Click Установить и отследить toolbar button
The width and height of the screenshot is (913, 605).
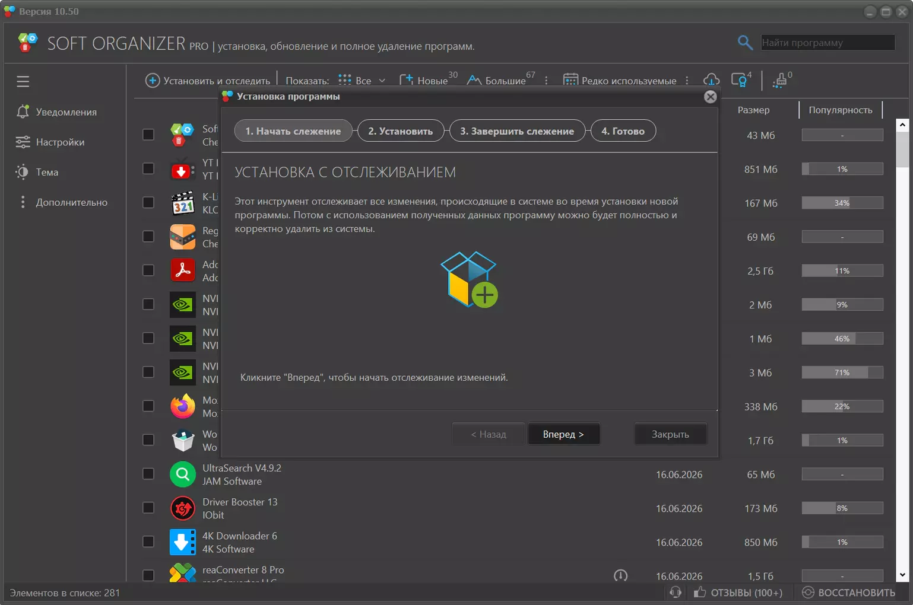(x=208, y=81)
